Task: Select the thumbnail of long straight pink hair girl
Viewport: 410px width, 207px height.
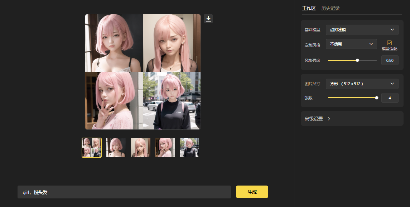Action: [x=140, y=148]
